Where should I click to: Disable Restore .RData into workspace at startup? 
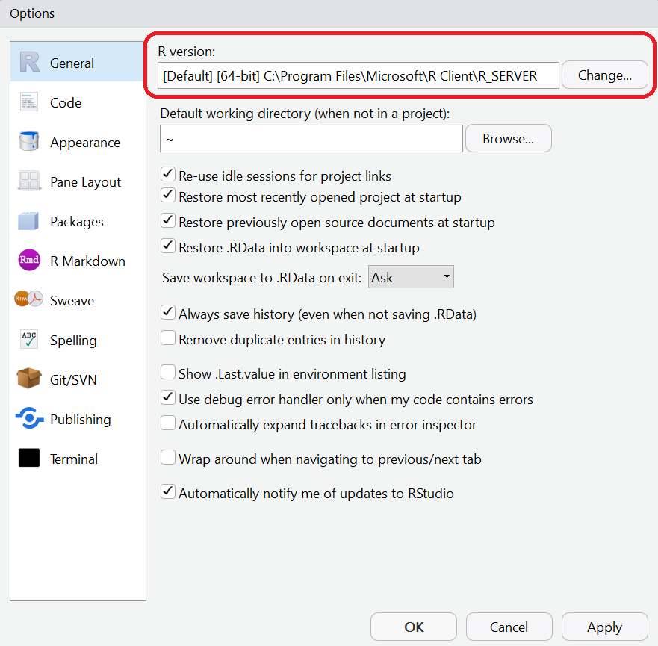(x=168, y=246)
